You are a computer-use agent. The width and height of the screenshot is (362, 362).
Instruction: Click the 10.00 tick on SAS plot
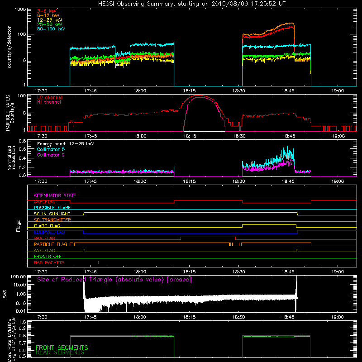[x=19, y=285]
